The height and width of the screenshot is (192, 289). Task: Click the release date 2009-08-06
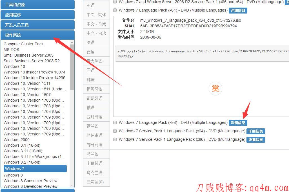(x=151, y=37)
